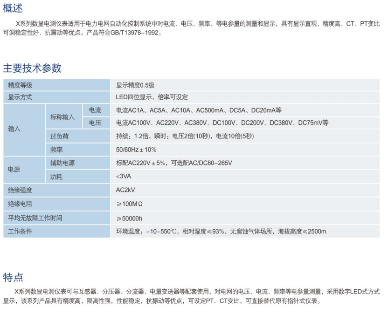Image resolution: width=388 pixels, height=314 pixels.
Task: Select the 主要技术参数 heading
Action: [x=32, y=68]
